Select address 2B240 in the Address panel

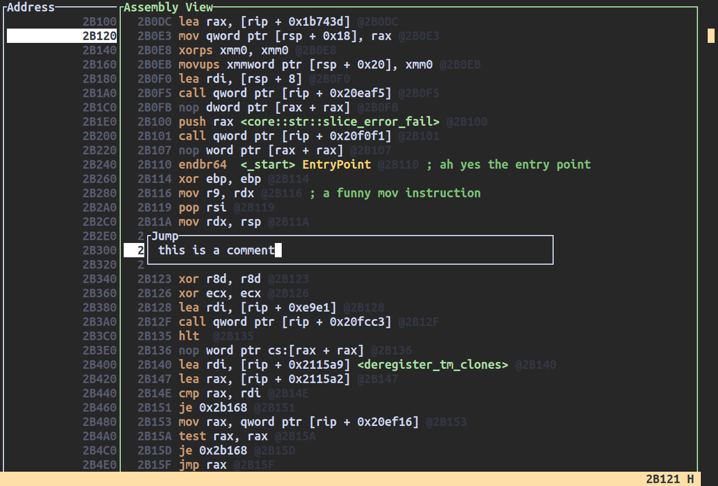click(100, 165)
